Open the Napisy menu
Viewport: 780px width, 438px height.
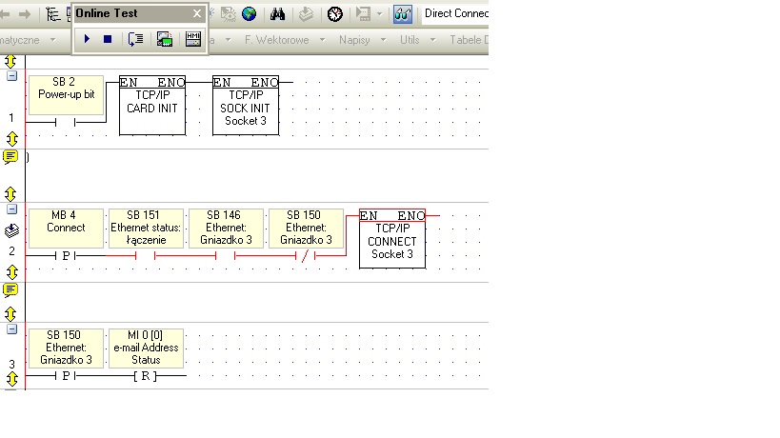[x=354, y=40]
